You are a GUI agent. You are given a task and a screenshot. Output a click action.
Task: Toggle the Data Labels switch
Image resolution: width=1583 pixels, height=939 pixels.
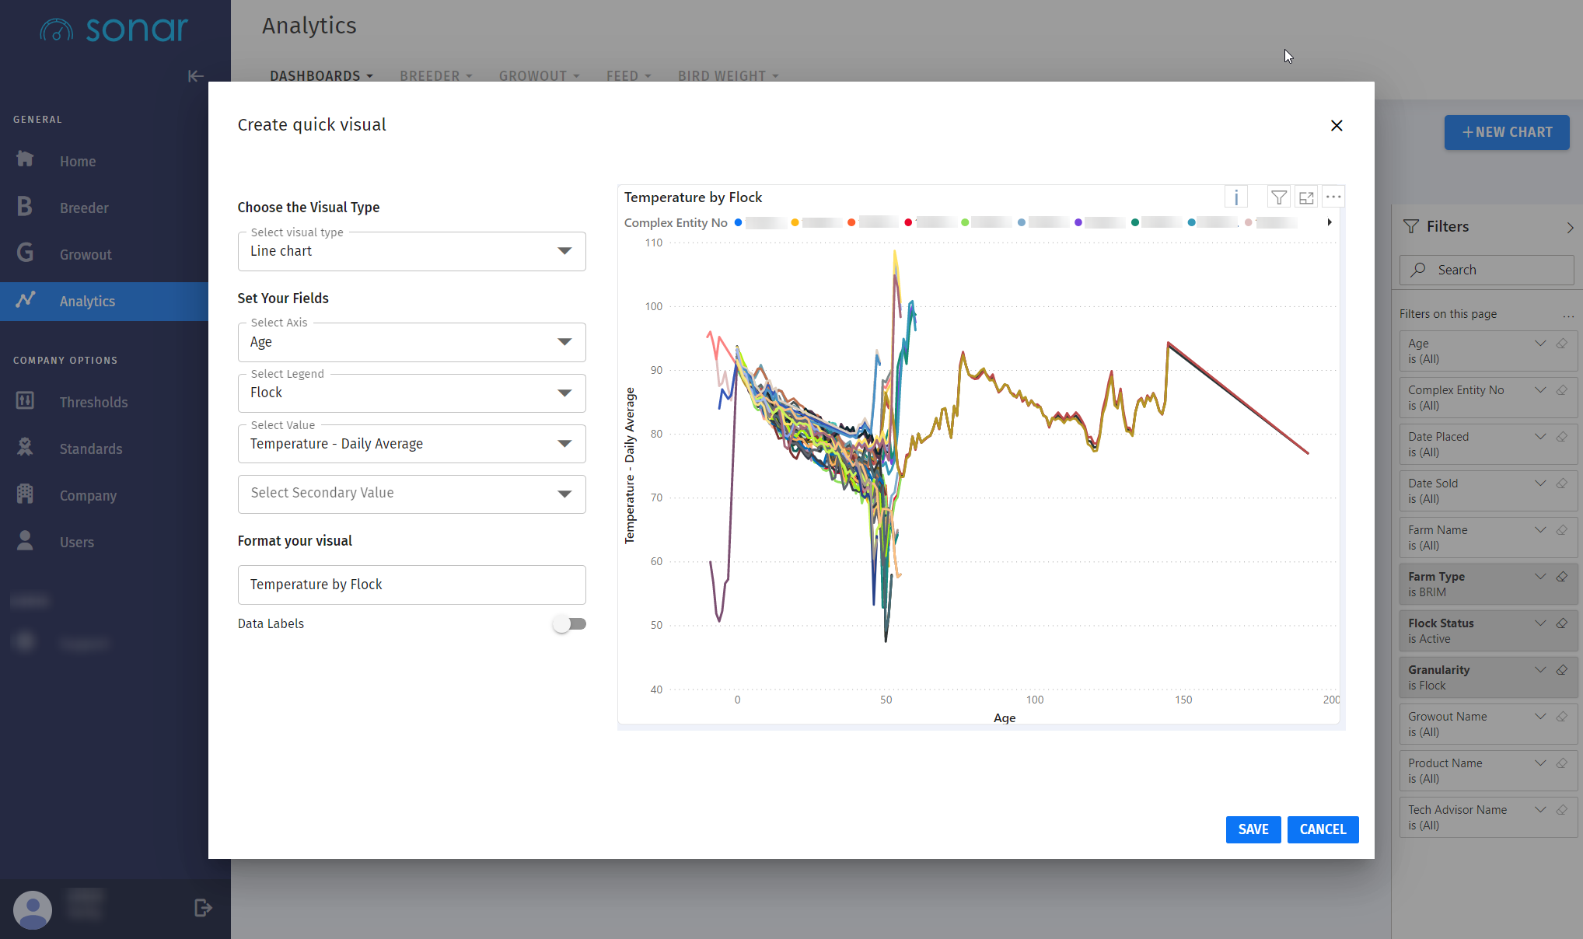pyautogui.click(x=570, y=623)
